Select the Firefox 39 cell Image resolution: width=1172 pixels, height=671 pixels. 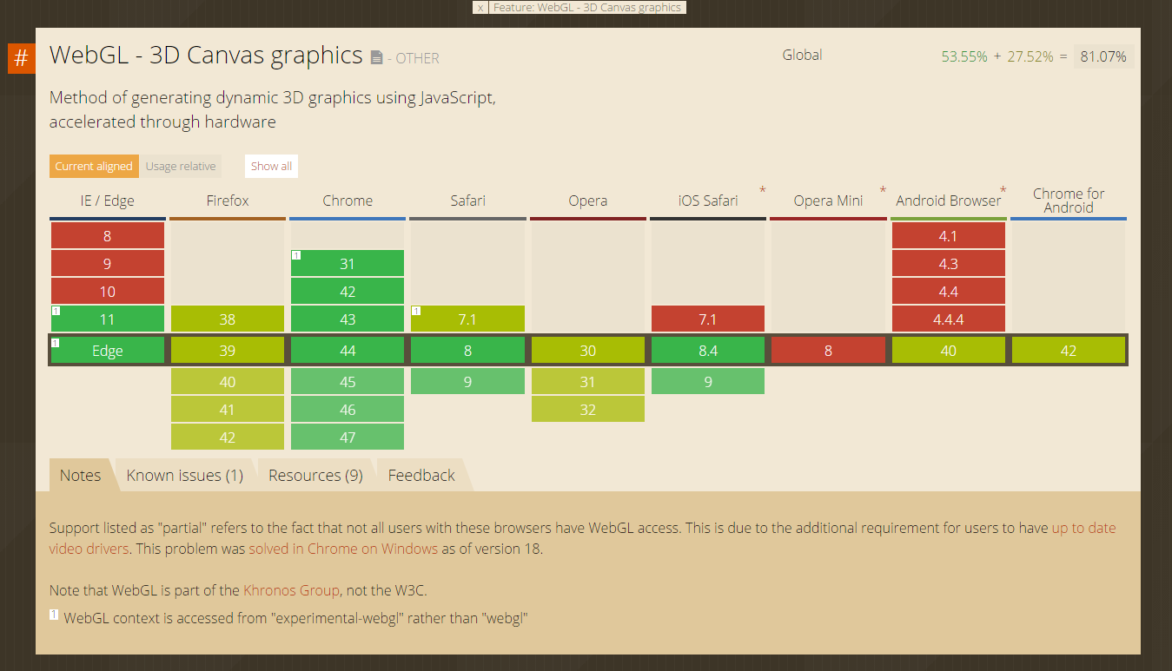[228, 351]
